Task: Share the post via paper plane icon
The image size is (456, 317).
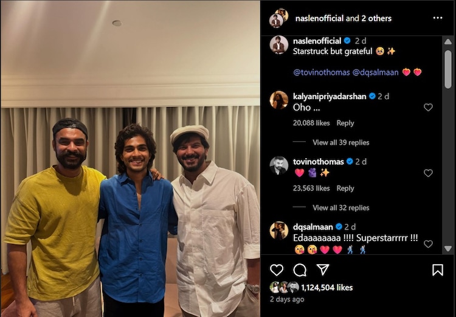Action: pyautogui.click(x=323, y=270)
